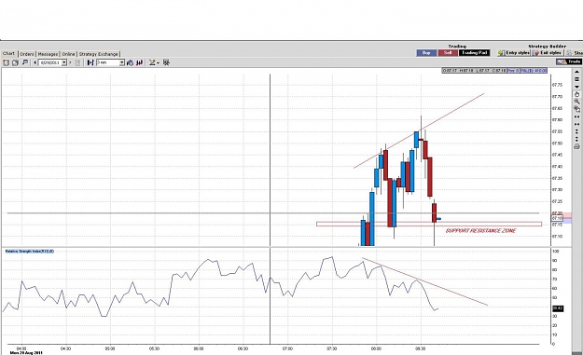Screen dimensions: 583x355
Task: Click the SUPPORT RESISTANCE ZONE label
Action: click(x=480, y=230)
